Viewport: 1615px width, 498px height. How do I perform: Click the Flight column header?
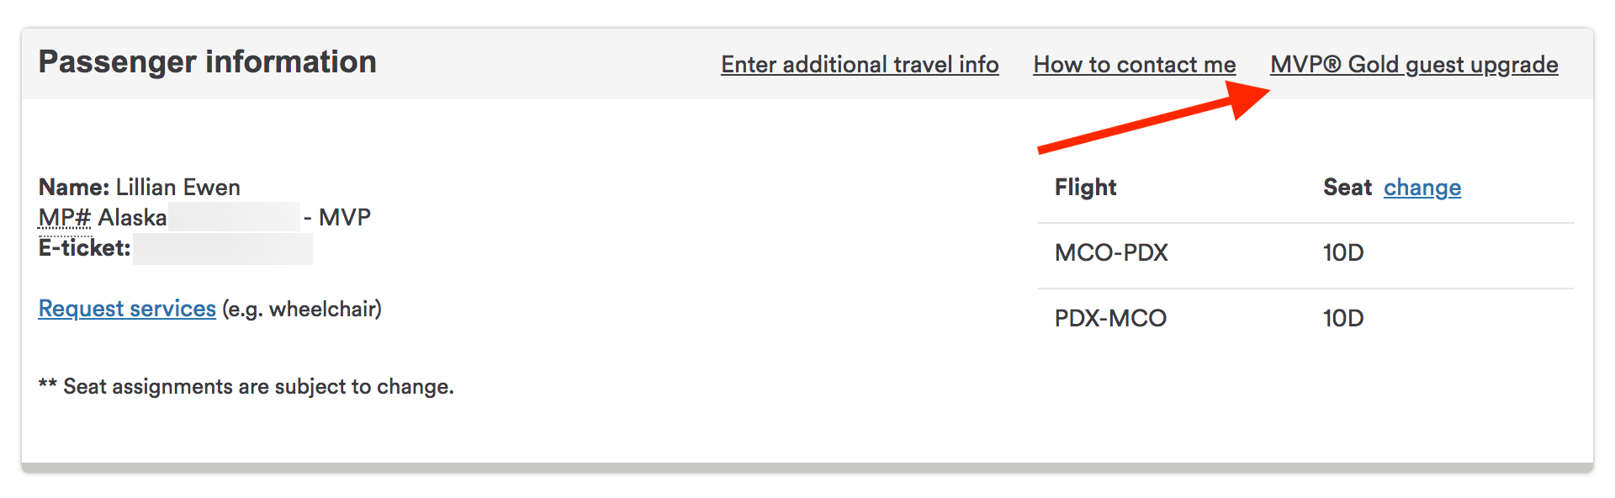[1085, 187]
